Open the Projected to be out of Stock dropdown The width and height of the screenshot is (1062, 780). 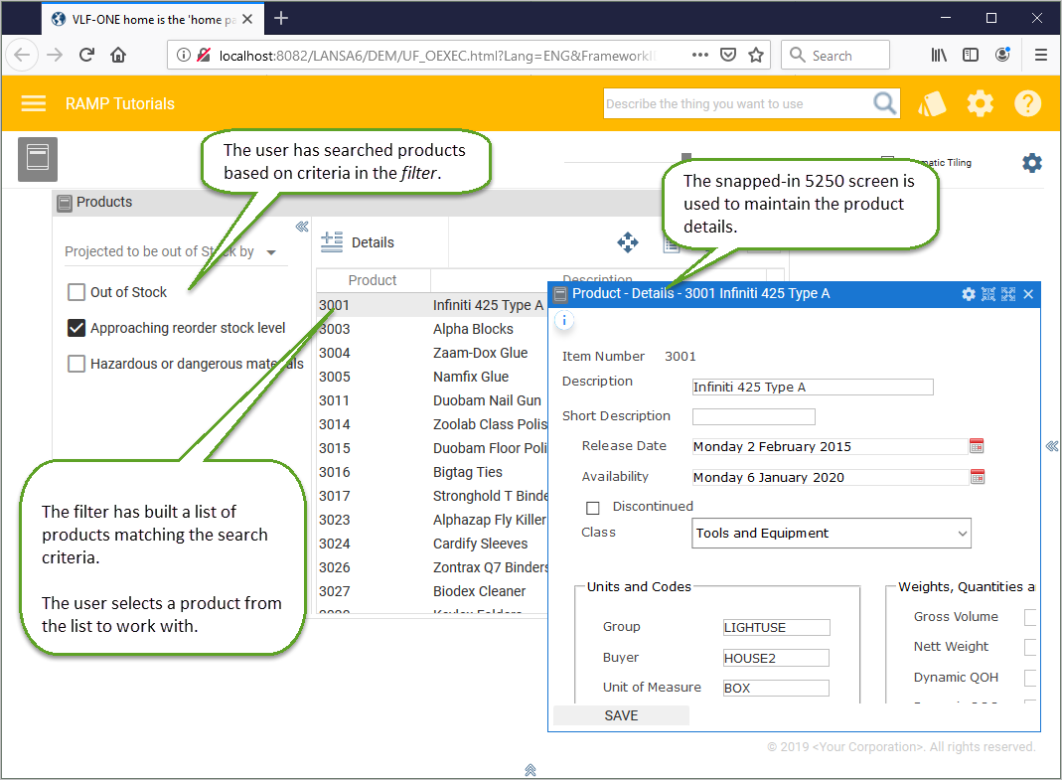pos(176,252)
